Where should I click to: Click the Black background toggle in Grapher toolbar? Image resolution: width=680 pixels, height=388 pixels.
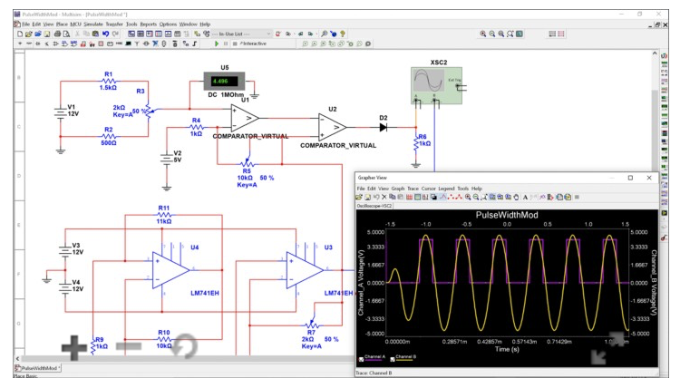pyautogui.click(x=433, y=198)
